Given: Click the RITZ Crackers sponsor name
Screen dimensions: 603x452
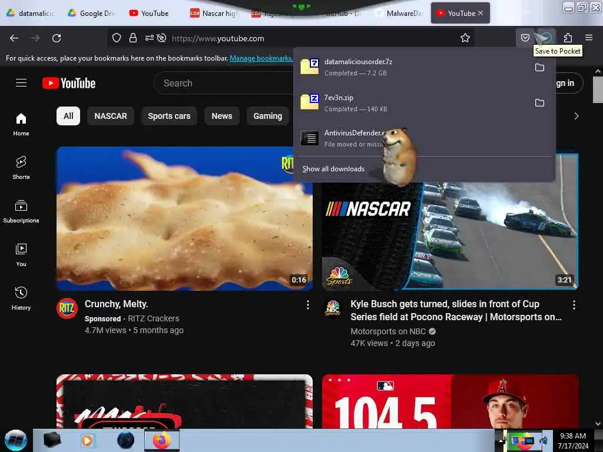Looking at the screenshot, I should coord(154,318).
